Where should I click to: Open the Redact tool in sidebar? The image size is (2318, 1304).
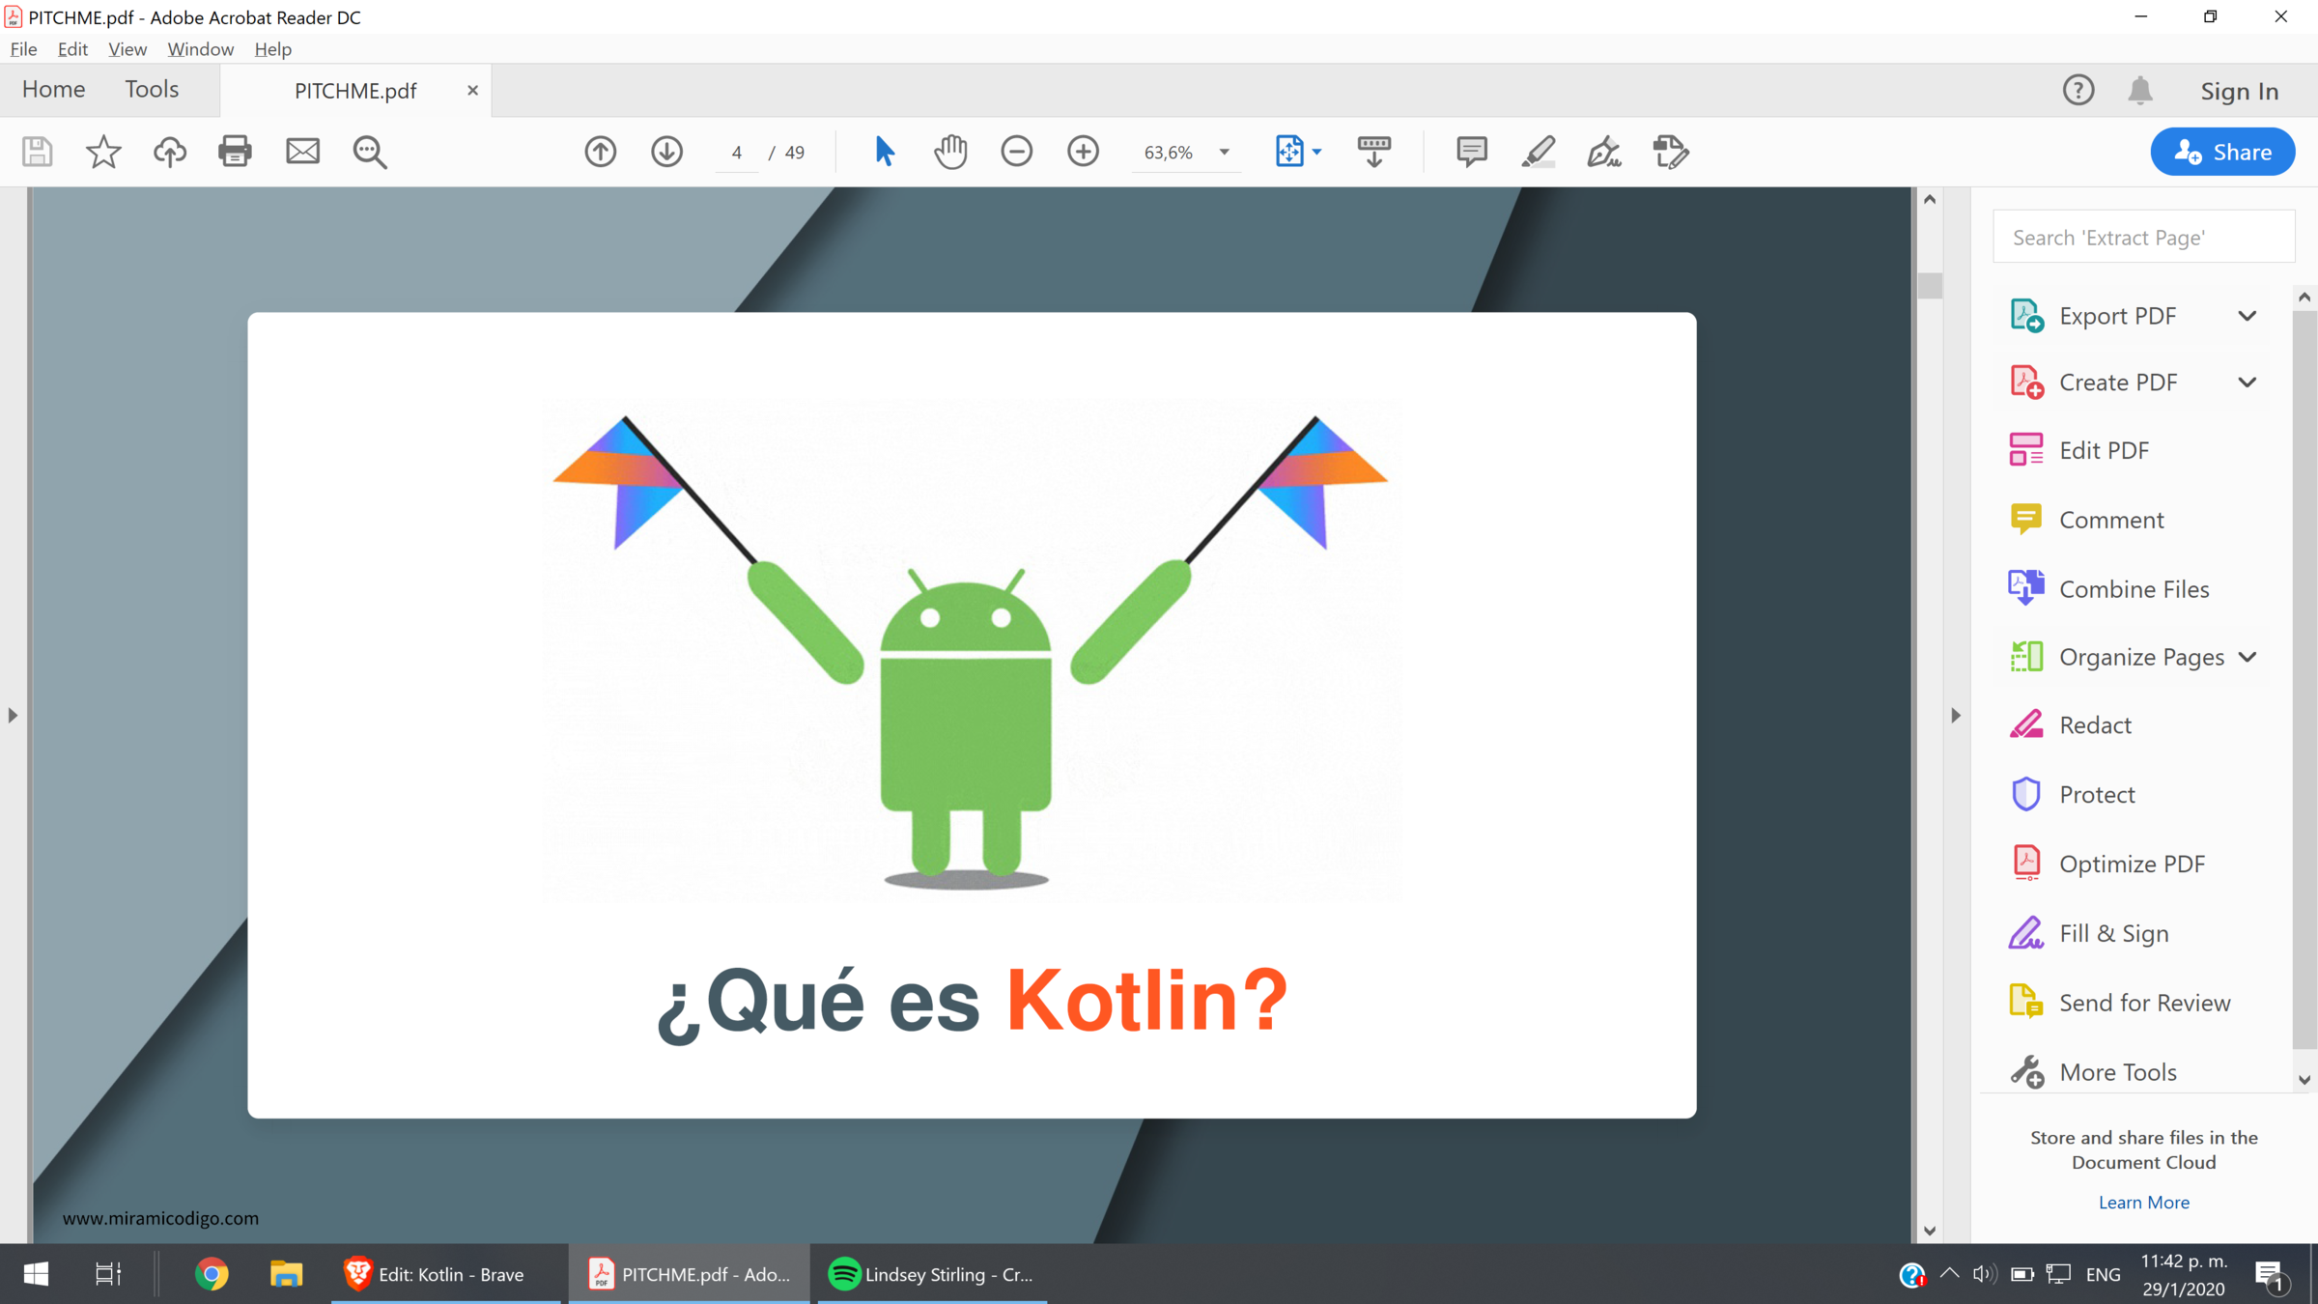click(2094, 725)
